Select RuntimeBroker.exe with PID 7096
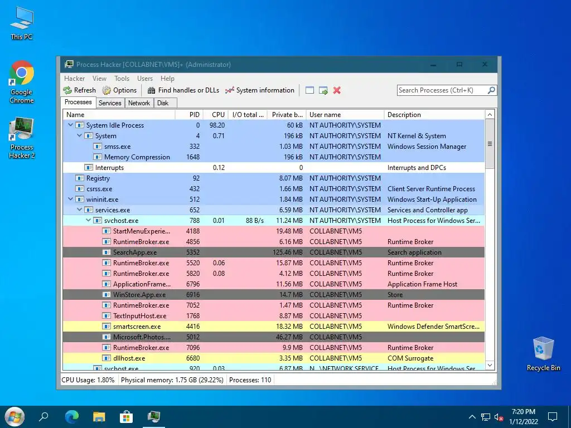The width and height of the screenshot is (571, 428). tap(273, 348)
